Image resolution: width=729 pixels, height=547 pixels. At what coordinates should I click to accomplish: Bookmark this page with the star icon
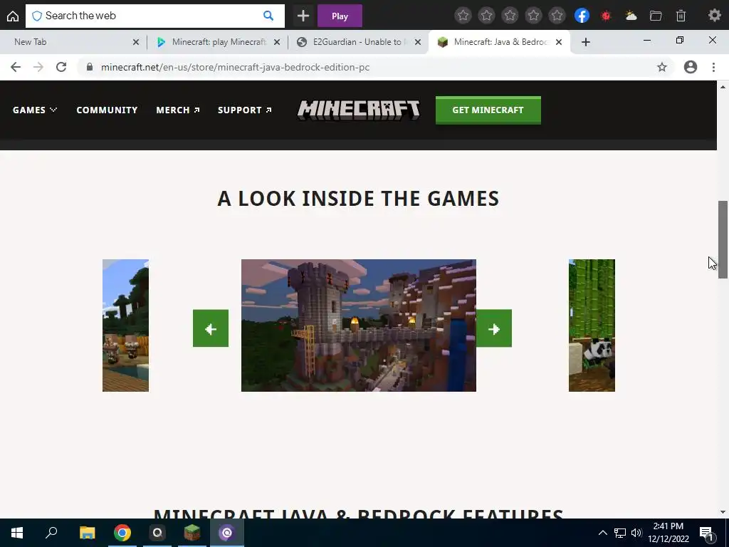pos(662,67)
